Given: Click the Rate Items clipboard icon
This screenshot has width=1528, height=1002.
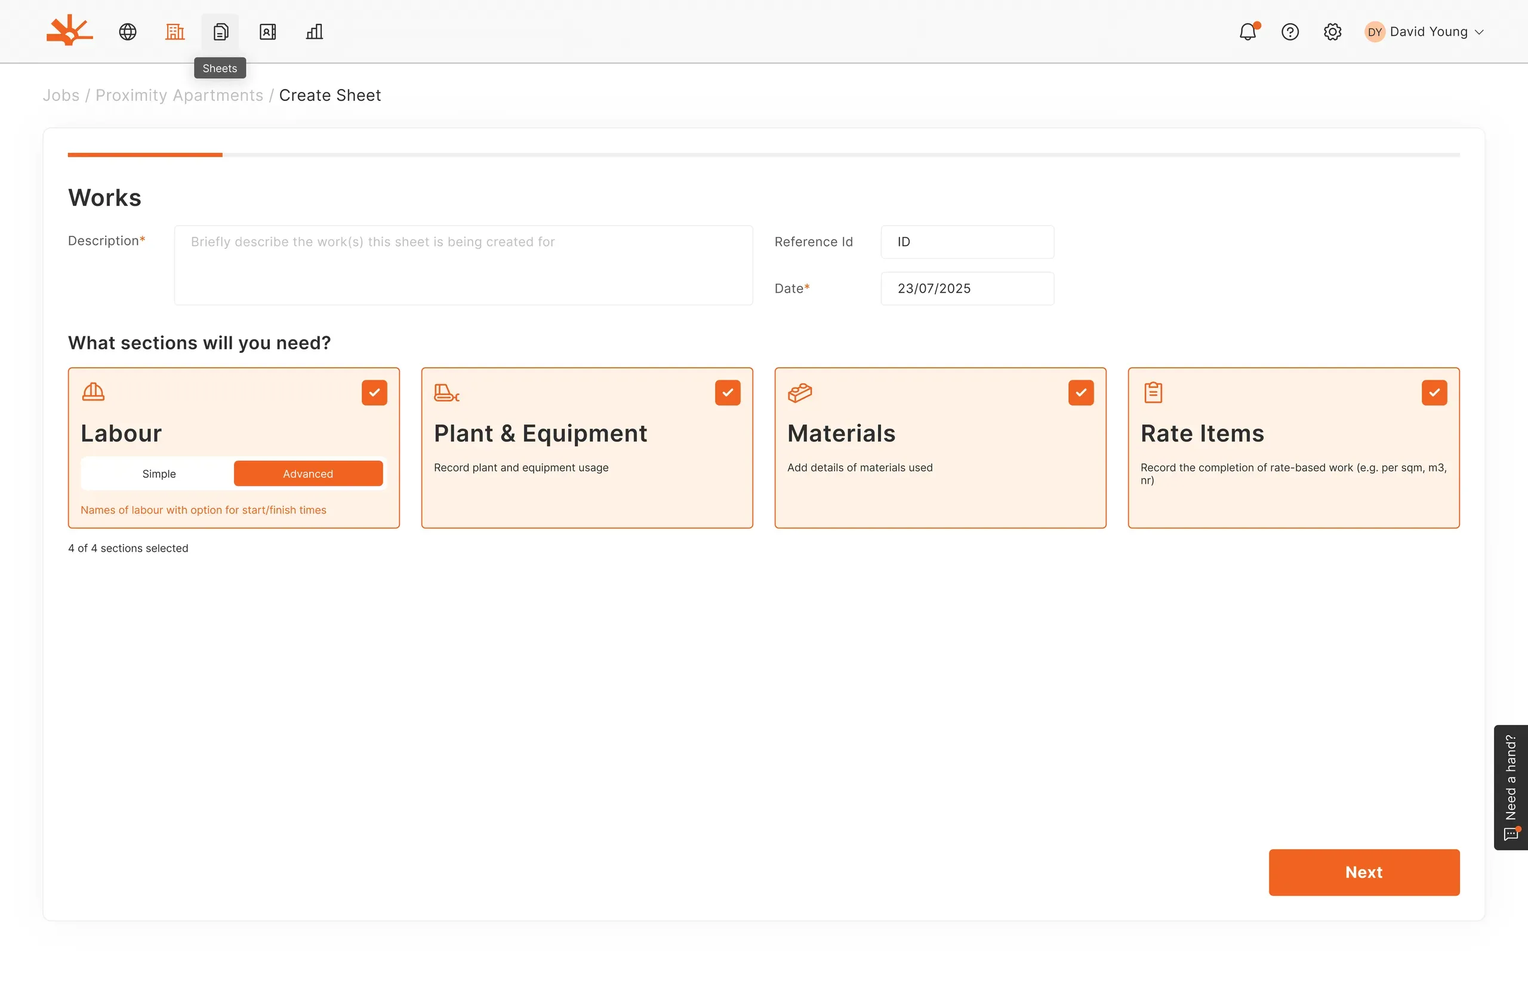Looking at the screenshot, I should tap(1153, 392).
